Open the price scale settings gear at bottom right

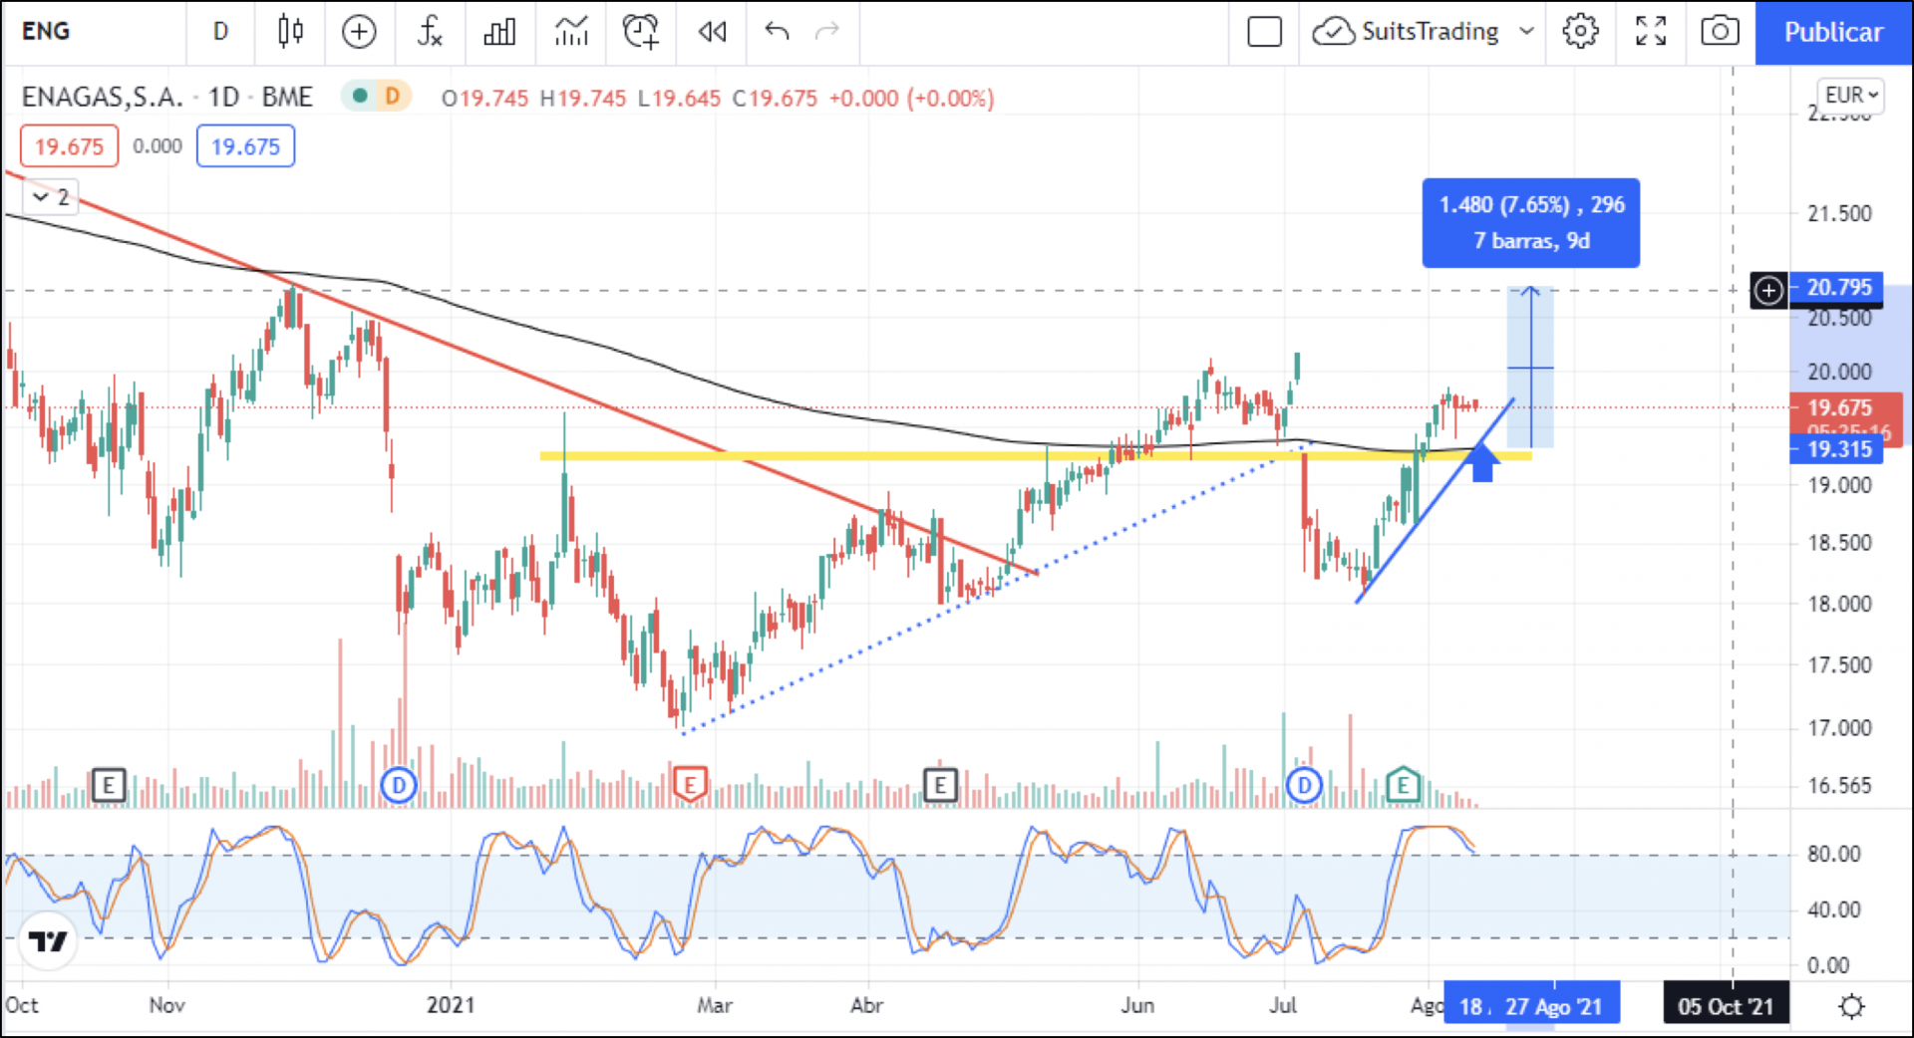click(1851, 1006)
